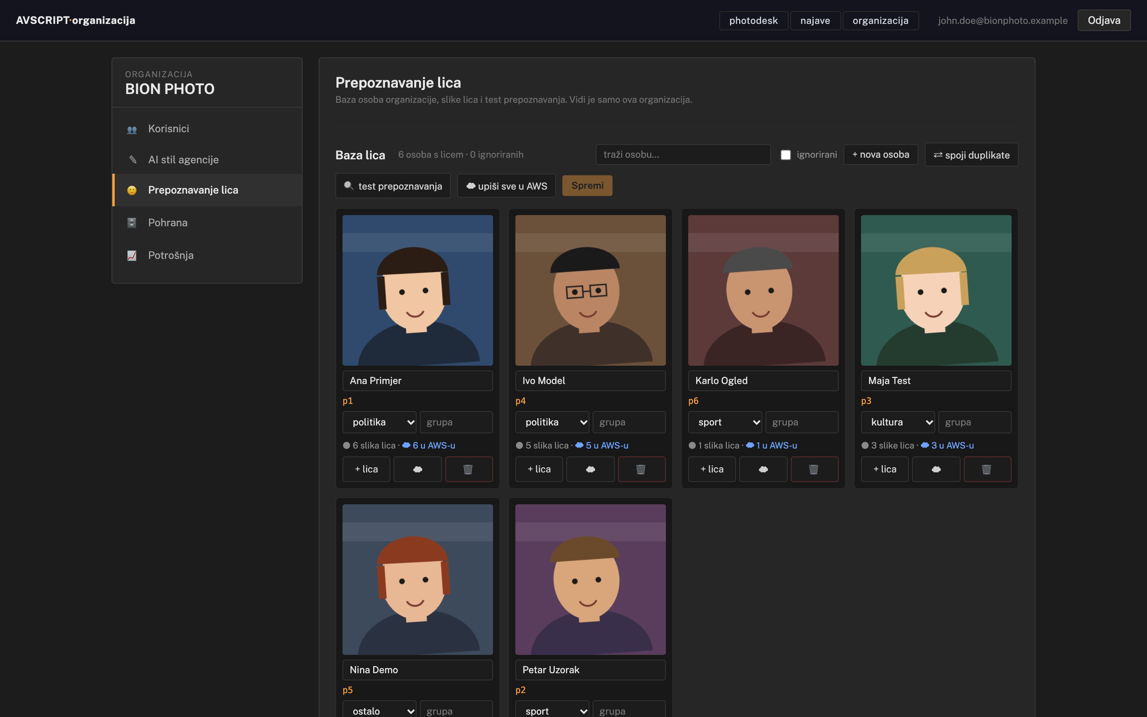Open category dropdown for Ivo Model
The width and height of the screenshot is (1147, 717).
(552, 422)
